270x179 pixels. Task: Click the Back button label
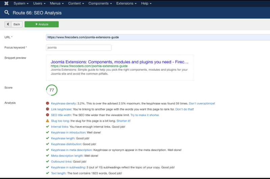coord(17,24)
